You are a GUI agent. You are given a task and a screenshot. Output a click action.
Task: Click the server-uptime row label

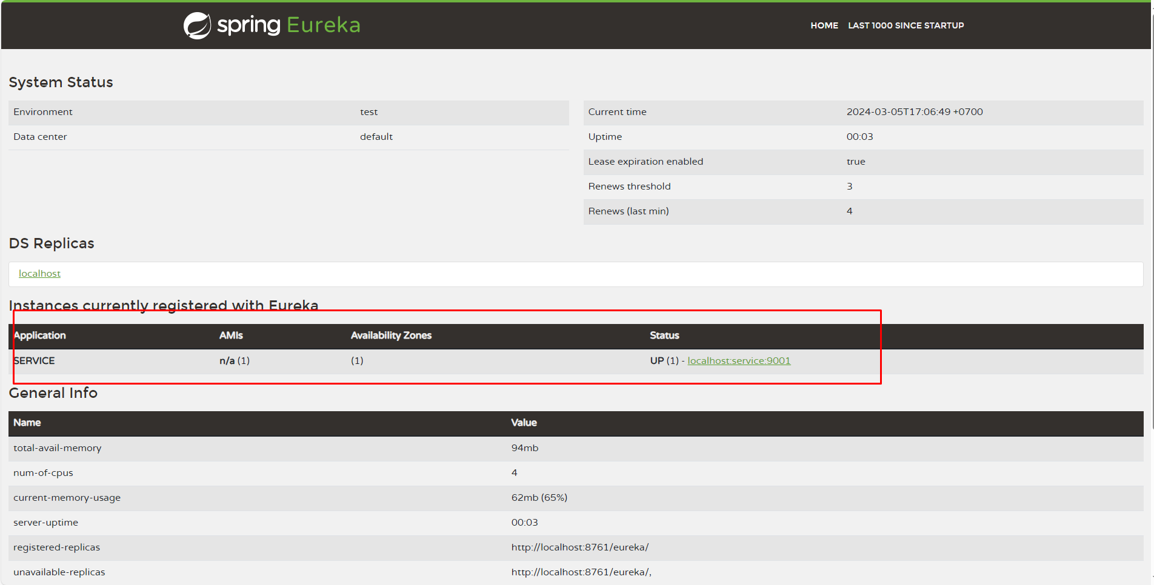click(x=45, y=523)
